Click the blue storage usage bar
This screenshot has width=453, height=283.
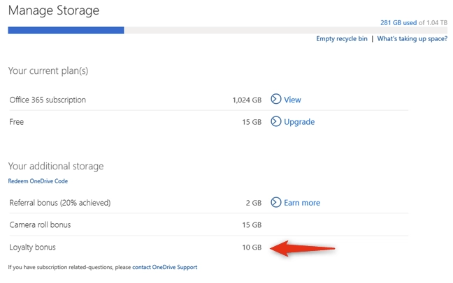[x=66, y=30]
